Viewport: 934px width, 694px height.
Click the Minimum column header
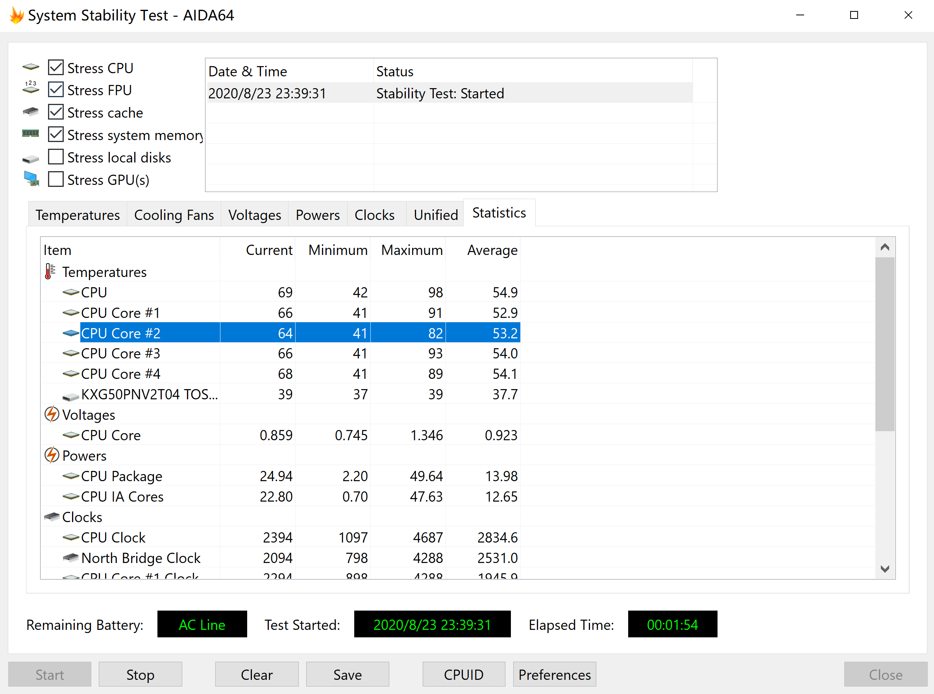[x=333, y=250]
